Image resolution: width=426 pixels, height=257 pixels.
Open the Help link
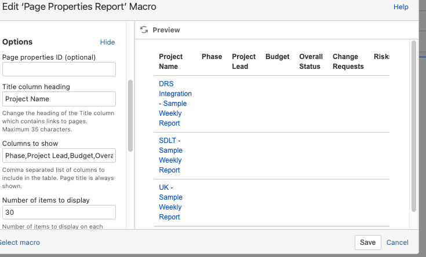click(400, 7)
